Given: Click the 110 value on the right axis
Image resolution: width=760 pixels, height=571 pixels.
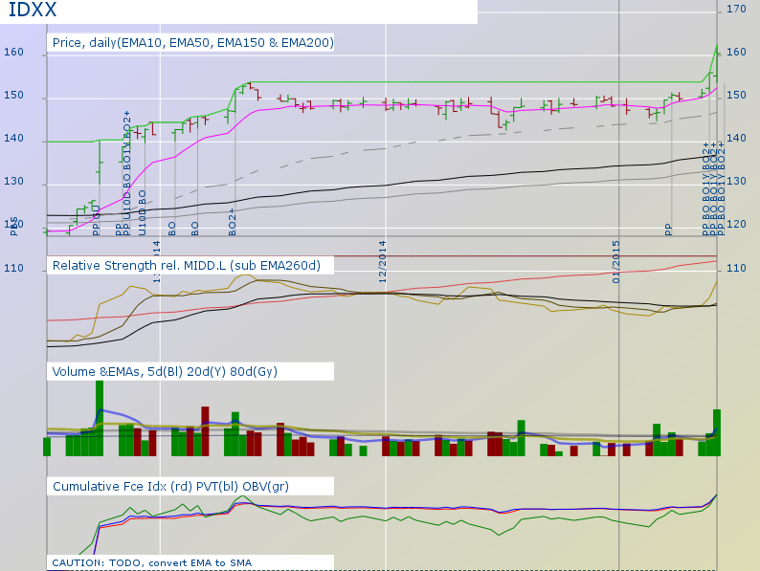Looking at the screenshot, I should pyautogui.click(x=736, y=268).
